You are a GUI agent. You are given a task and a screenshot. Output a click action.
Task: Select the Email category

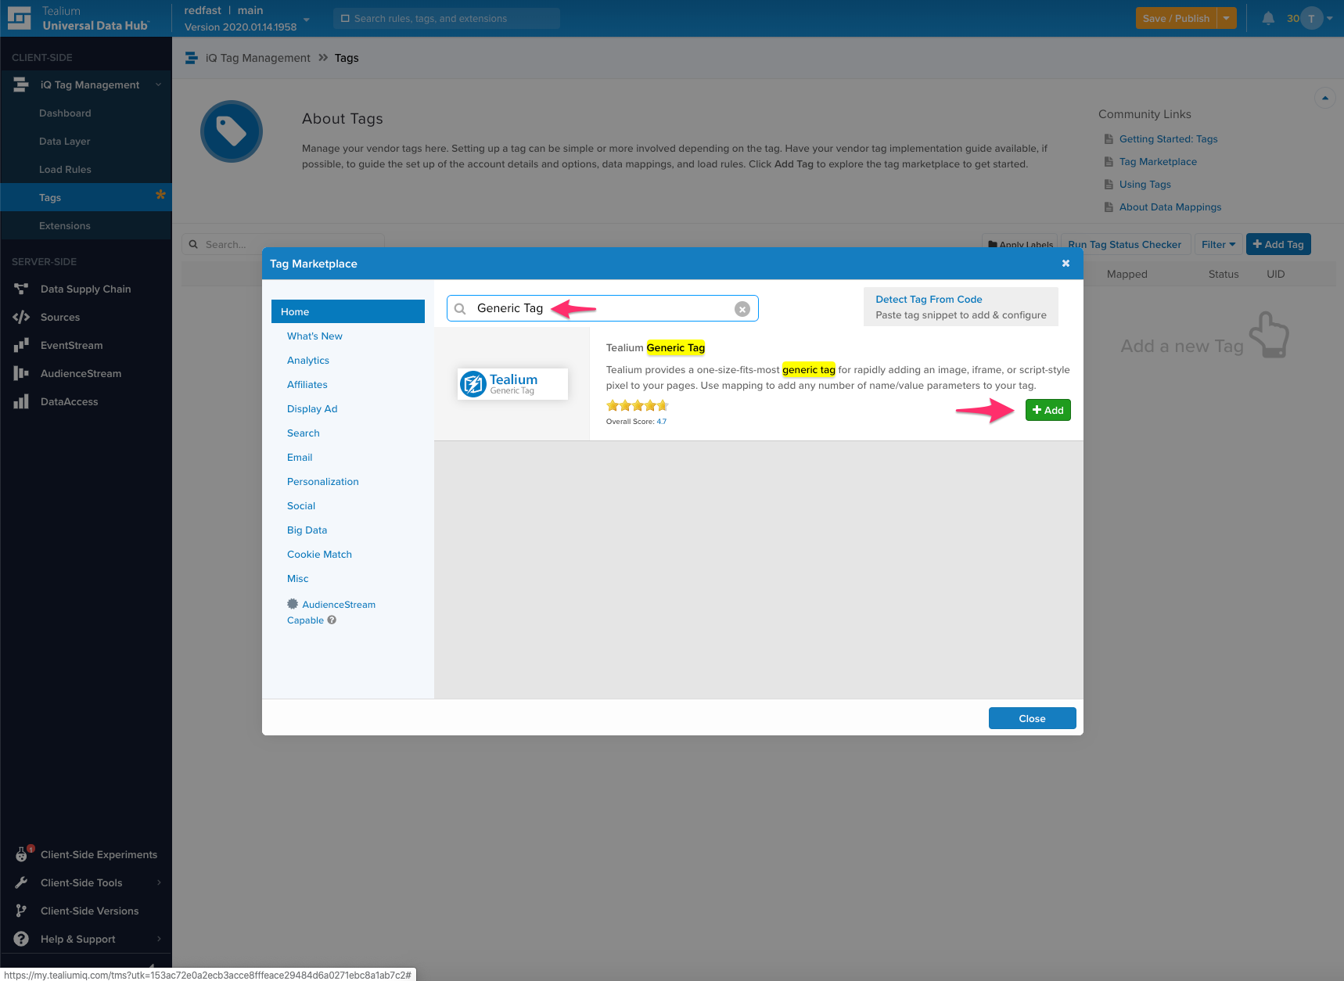pos(300,458)
